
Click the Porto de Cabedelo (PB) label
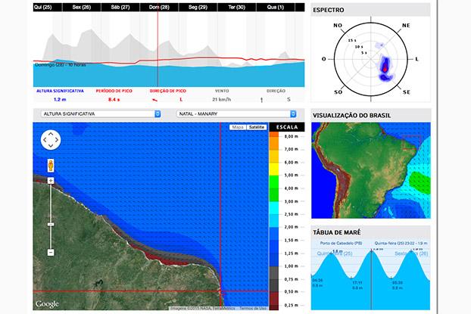[341, 243]
